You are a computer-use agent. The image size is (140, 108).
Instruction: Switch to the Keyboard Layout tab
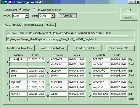tap(33, 25)
